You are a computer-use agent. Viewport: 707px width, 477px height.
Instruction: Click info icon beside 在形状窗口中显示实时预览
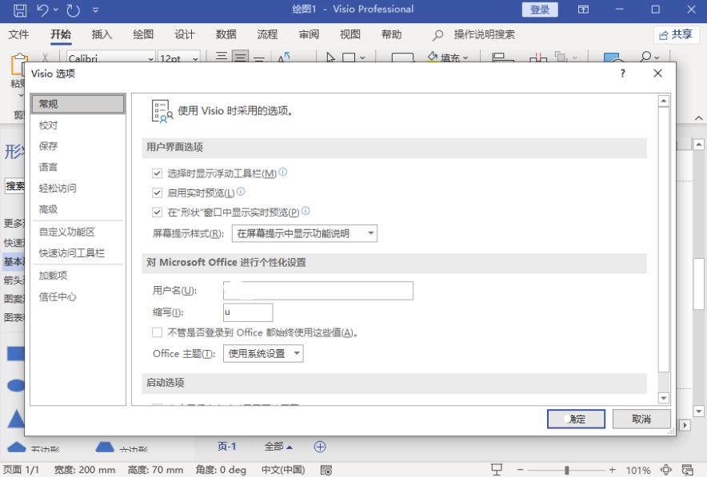pos(306,210)
